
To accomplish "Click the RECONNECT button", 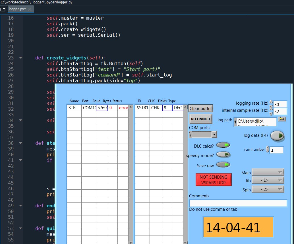I will click(201, 119).
